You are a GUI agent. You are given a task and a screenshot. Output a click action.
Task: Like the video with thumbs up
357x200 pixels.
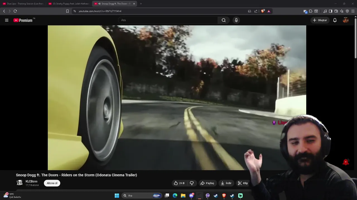[179, 183]
